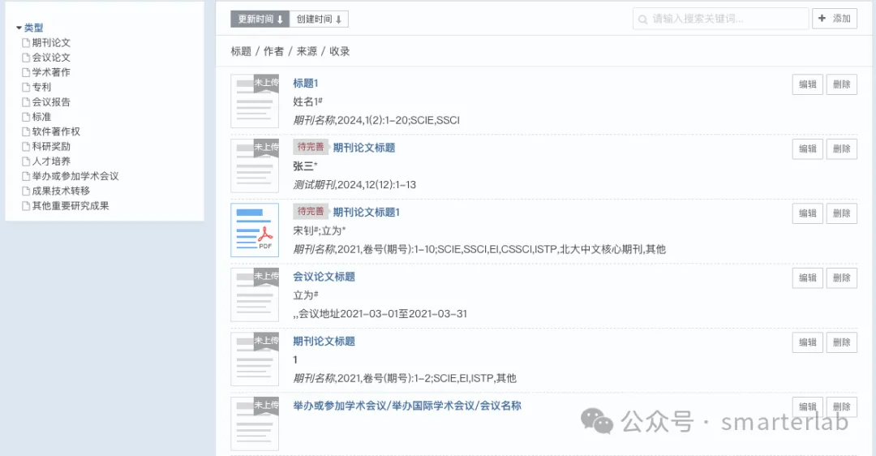Edit the 标题1 entry
The width and height of the screenshot is (876, 456).
pos(808,84)
